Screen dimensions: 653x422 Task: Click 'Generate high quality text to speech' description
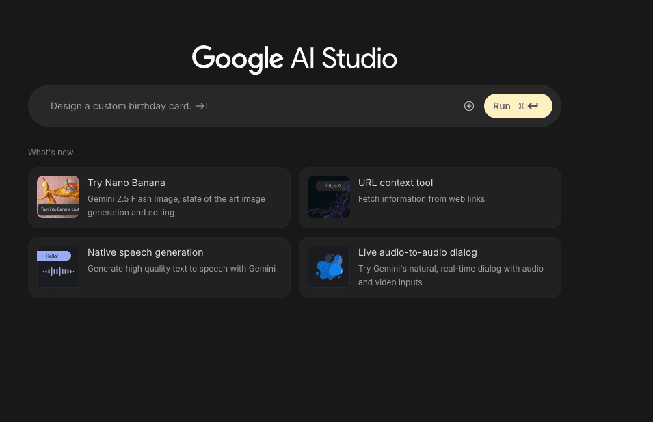pyautogui.click(x=181, y=269)
